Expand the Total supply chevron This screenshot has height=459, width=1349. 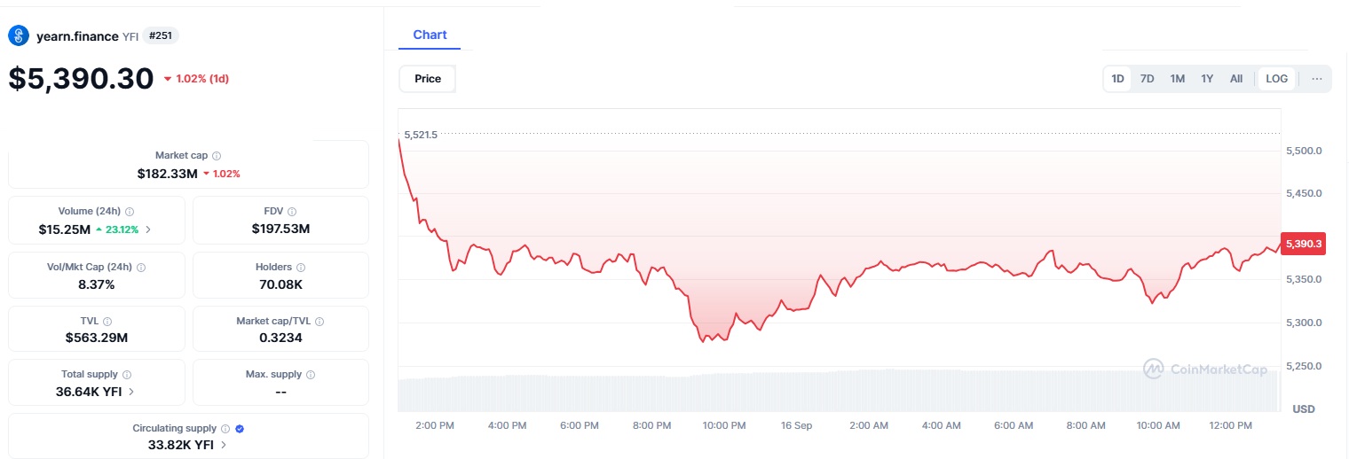coord(131,391)
